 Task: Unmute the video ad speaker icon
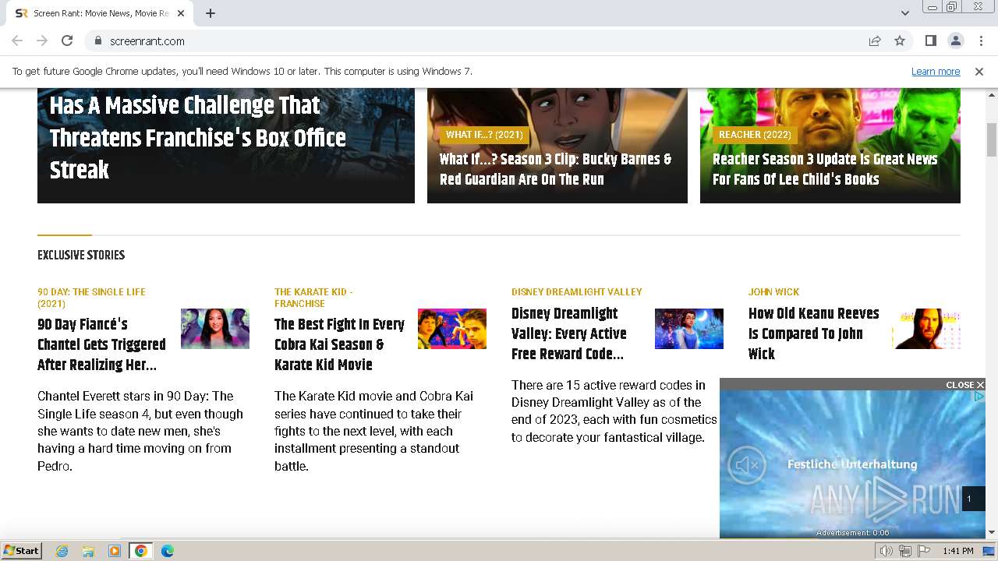tap(747, 465)
